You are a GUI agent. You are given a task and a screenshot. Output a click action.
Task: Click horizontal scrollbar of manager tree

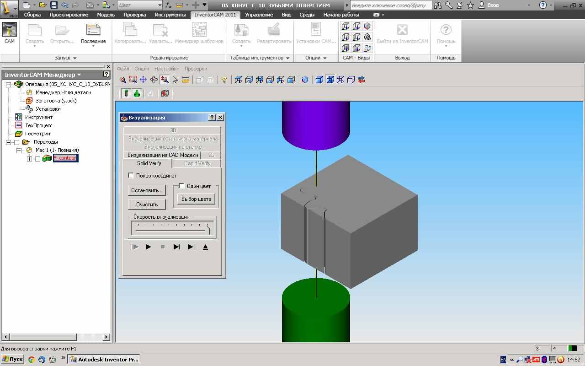[x=56, y=337]
